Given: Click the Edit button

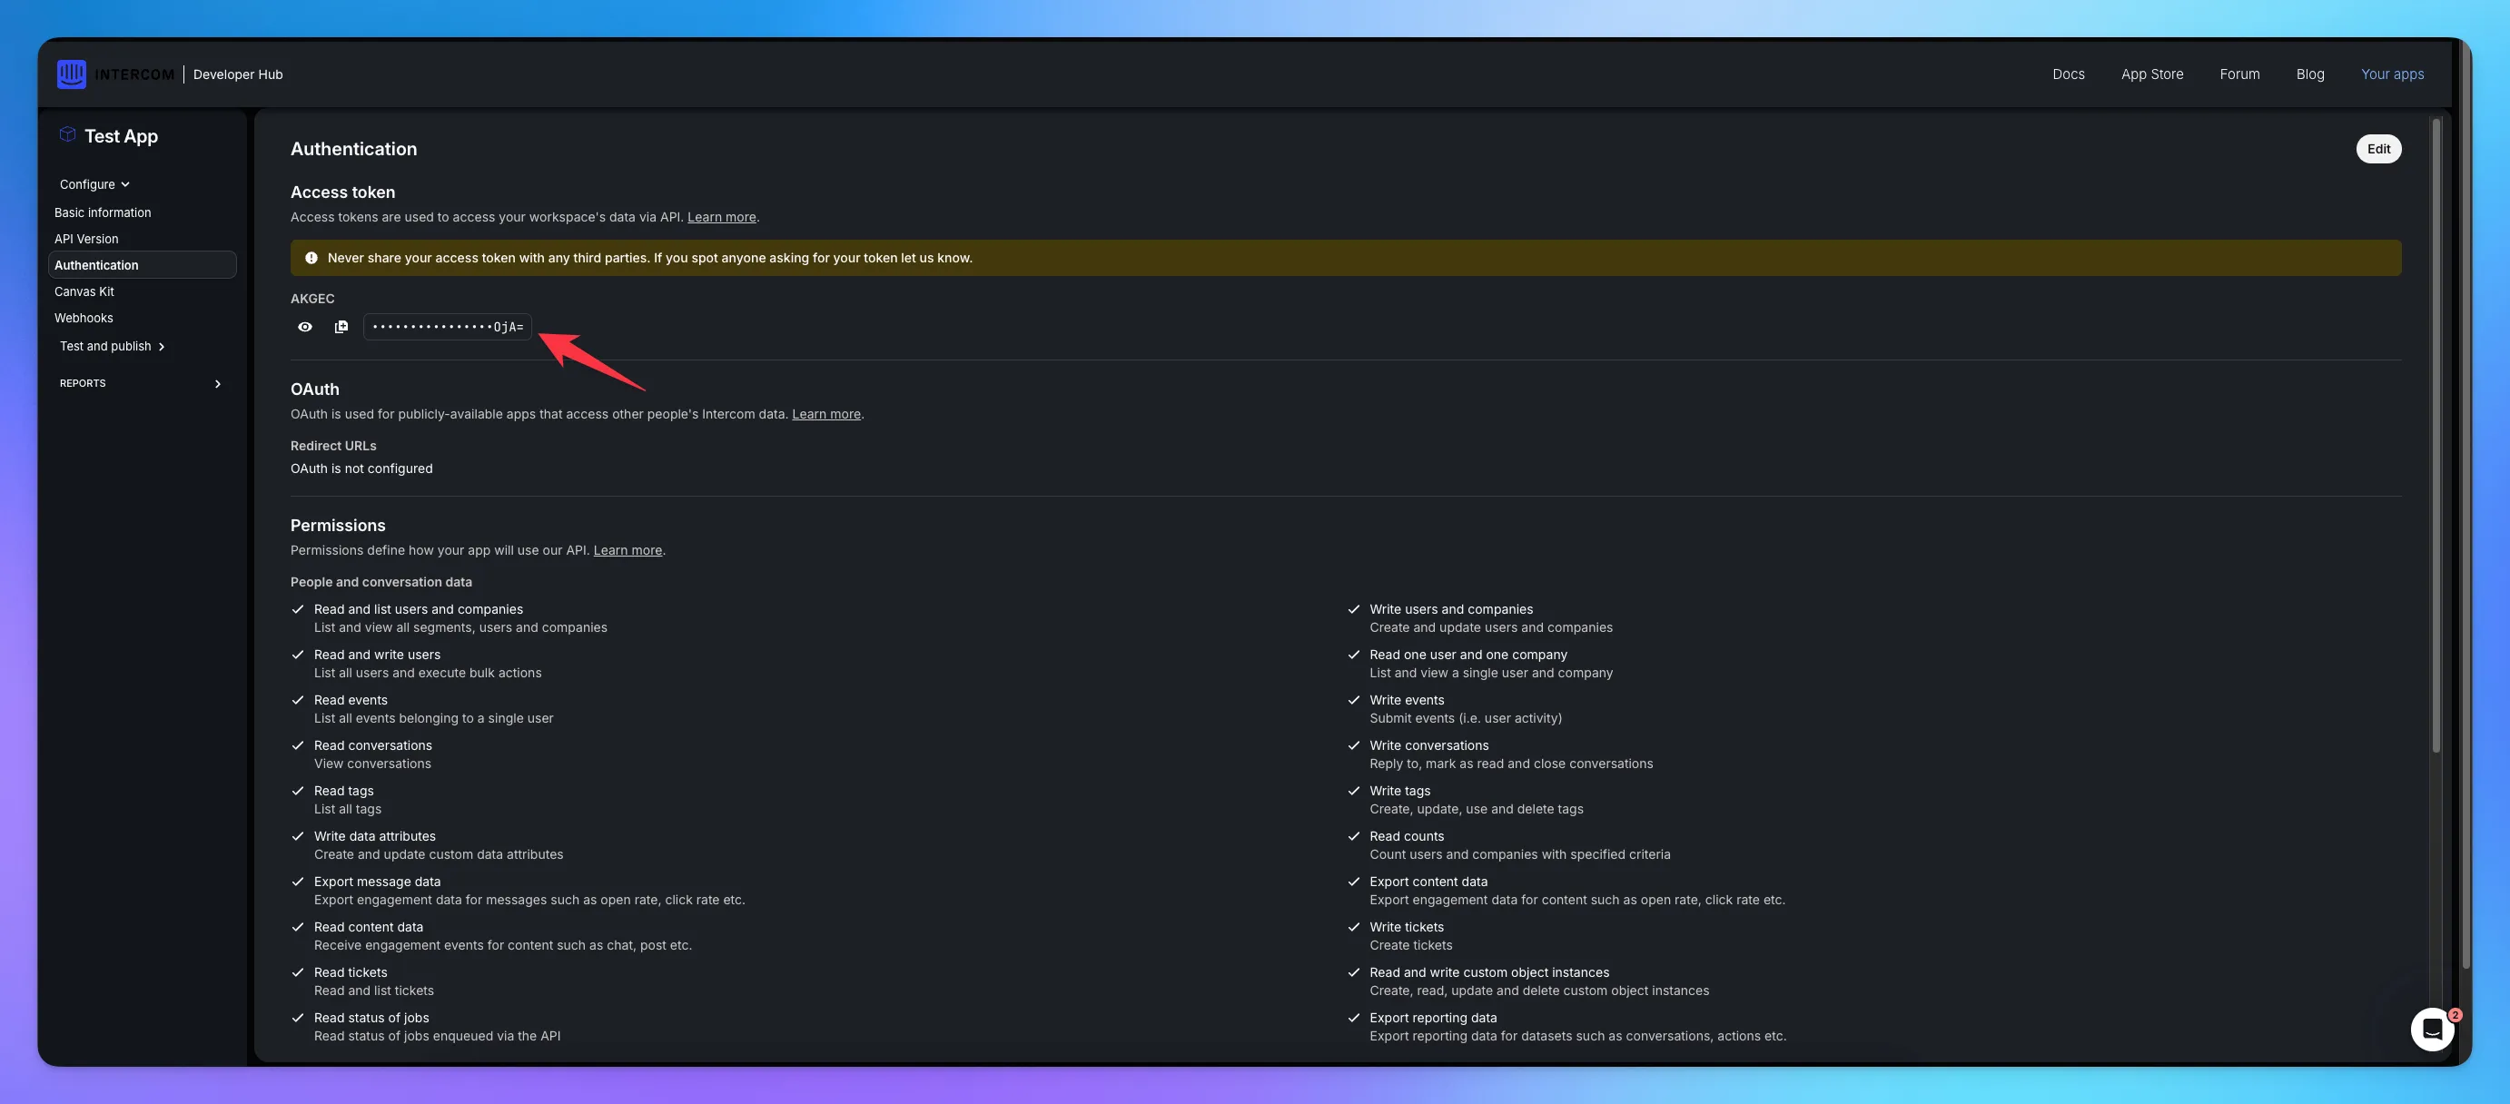Looking at the screenshot, I should (2378, 149).
